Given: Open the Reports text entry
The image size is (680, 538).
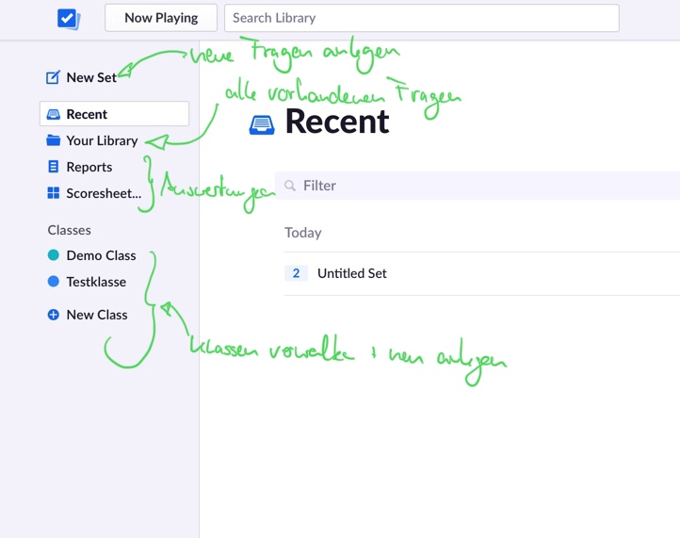Looking at the screenshot, I should click(x=89, y=167).
